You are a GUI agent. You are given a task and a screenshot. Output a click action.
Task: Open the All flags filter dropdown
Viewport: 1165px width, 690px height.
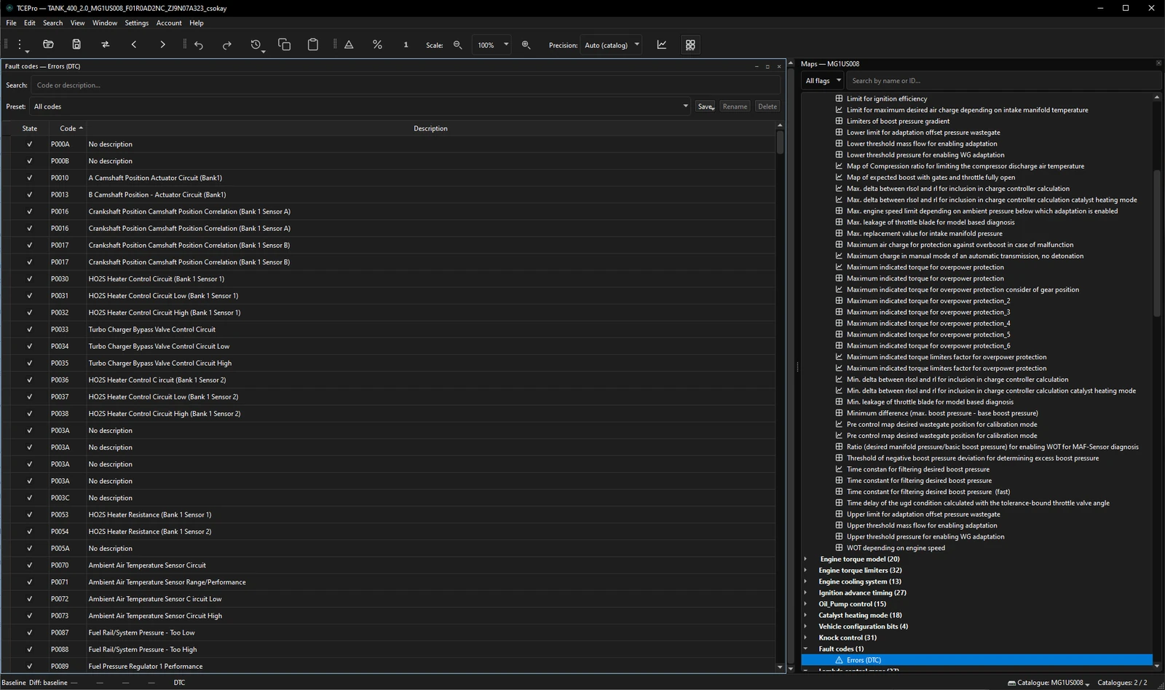[824, 81]
